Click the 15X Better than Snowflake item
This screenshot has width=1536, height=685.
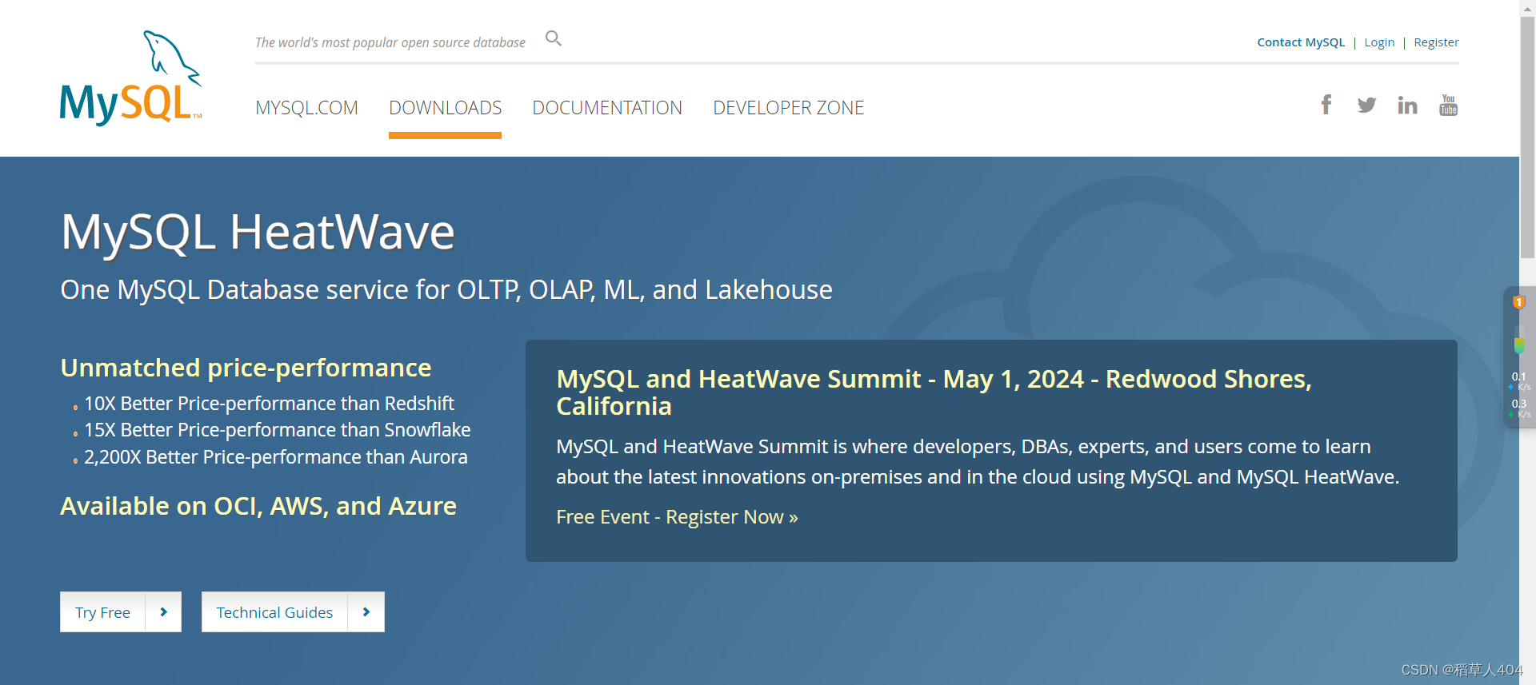(x=277, y=430)
